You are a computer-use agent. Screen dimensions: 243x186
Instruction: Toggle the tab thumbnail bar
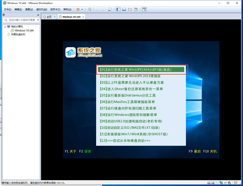pyautogui.click(x=124, y=9)
